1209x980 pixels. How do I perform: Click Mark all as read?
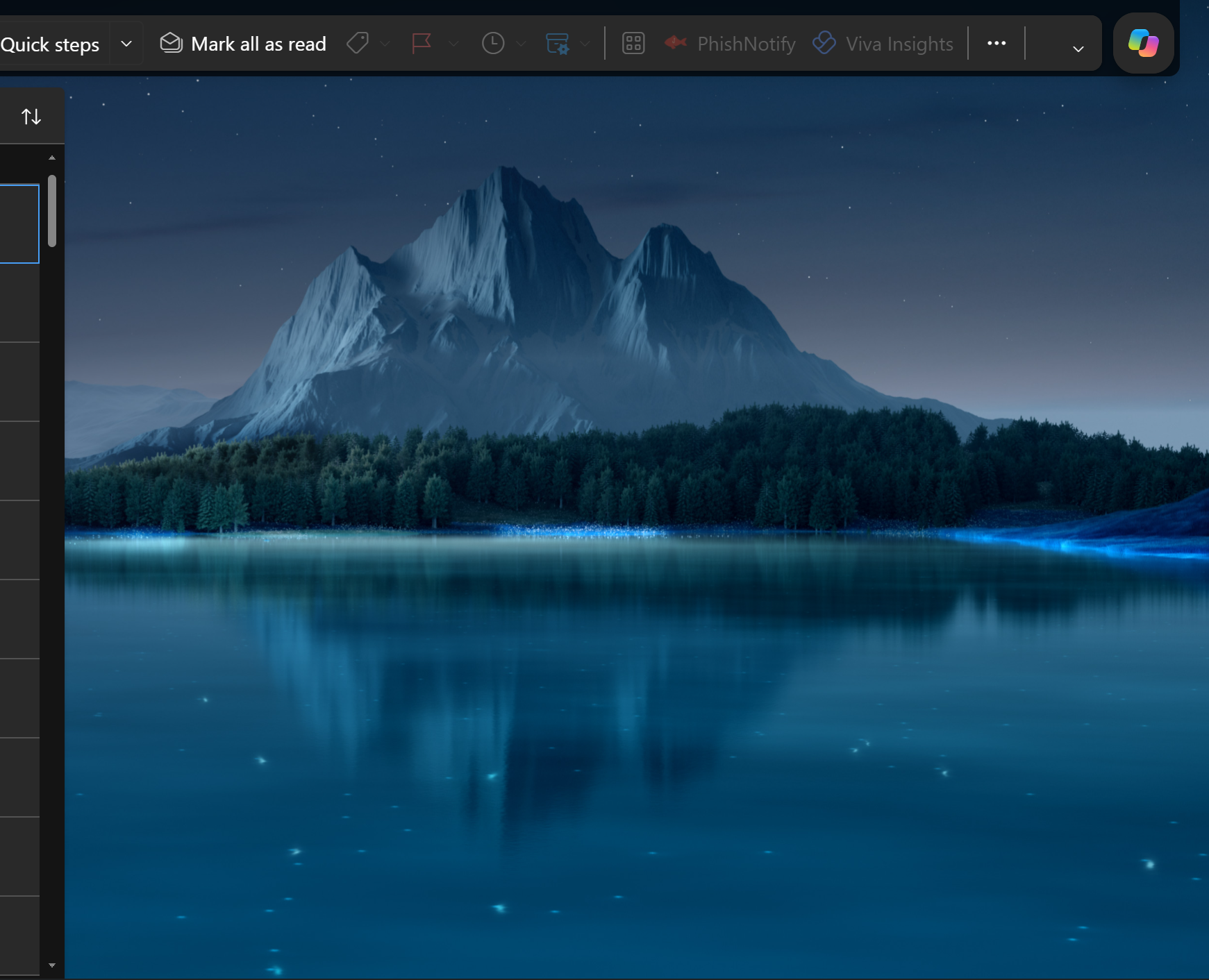[243, 44]
